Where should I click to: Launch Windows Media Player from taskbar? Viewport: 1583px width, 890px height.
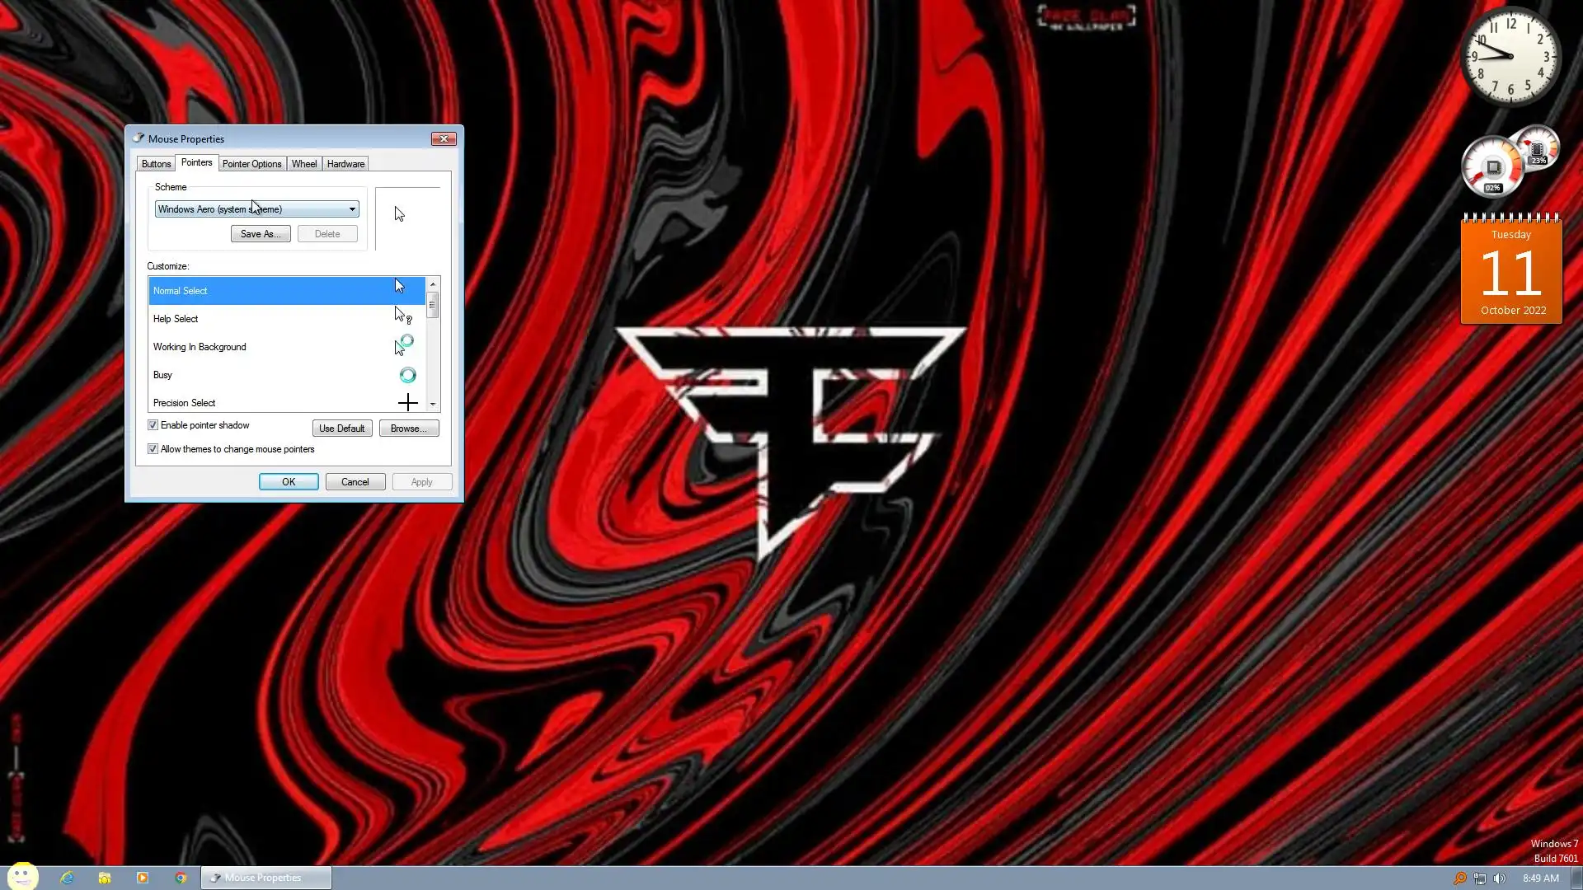pyautogui.click(x=143, y=878)
